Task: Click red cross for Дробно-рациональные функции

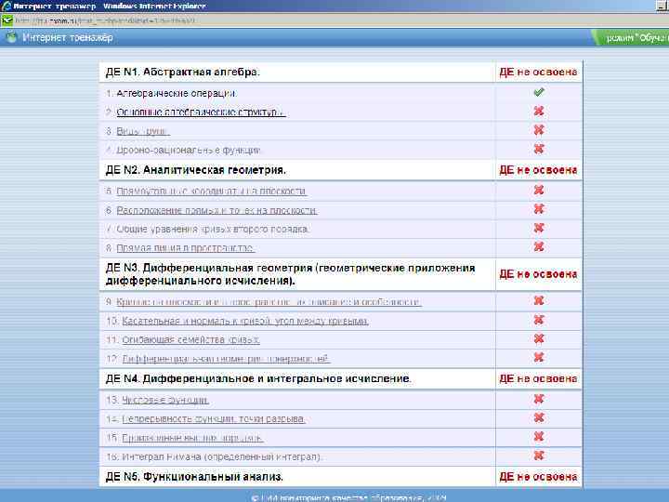Action: 539,149
